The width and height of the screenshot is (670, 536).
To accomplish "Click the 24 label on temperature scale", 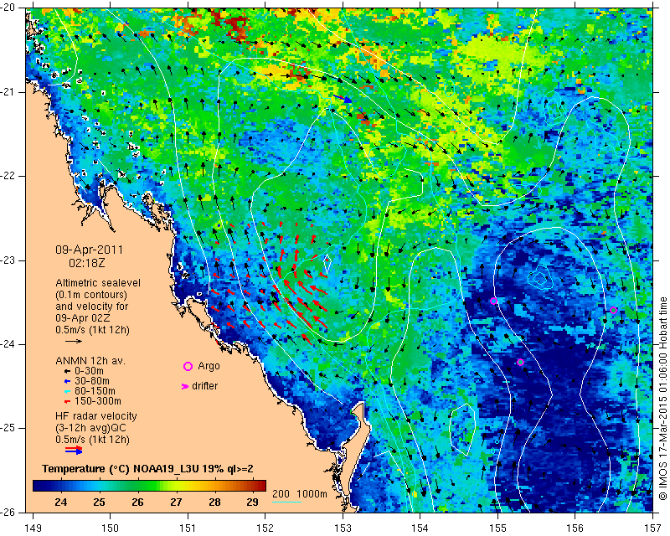I will tap(60, 502).
